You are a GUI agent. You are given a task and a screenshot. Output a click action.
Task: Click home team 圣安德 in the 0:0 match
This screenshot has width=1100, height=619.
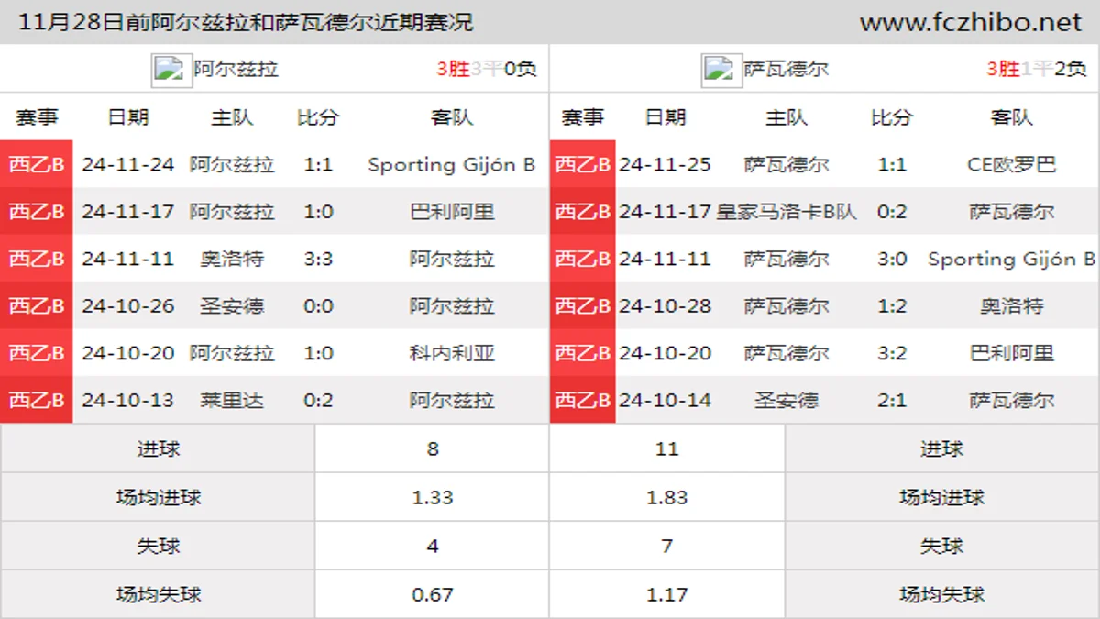pos(232,306)
